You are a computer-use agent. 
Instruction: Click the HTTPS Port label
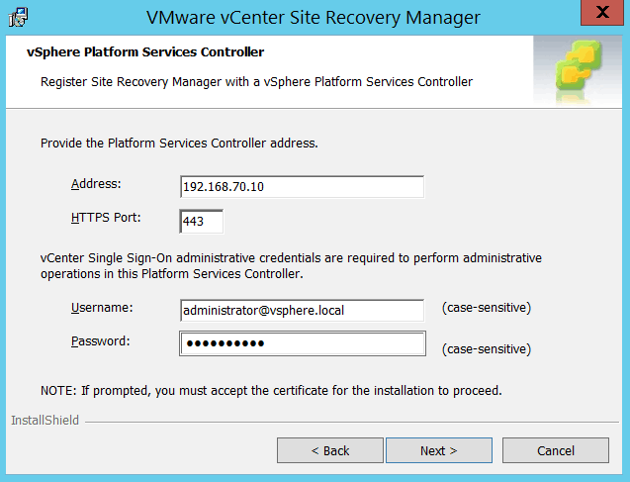point(106,217)
